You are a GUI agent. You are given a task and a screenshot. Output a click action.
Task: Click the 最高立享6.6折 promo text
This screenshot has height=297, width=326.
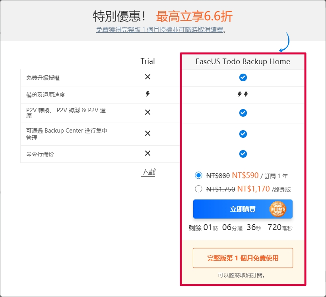(x=194, y=16)
